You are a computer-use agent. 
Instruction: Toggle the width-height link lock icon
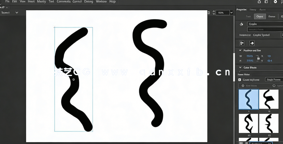pos(258,58)
